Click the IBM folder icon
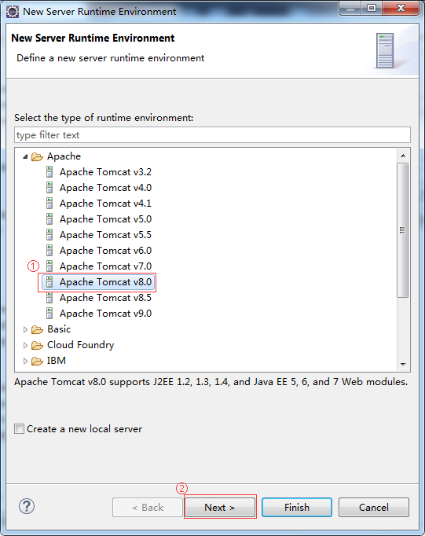 [37, 361]
